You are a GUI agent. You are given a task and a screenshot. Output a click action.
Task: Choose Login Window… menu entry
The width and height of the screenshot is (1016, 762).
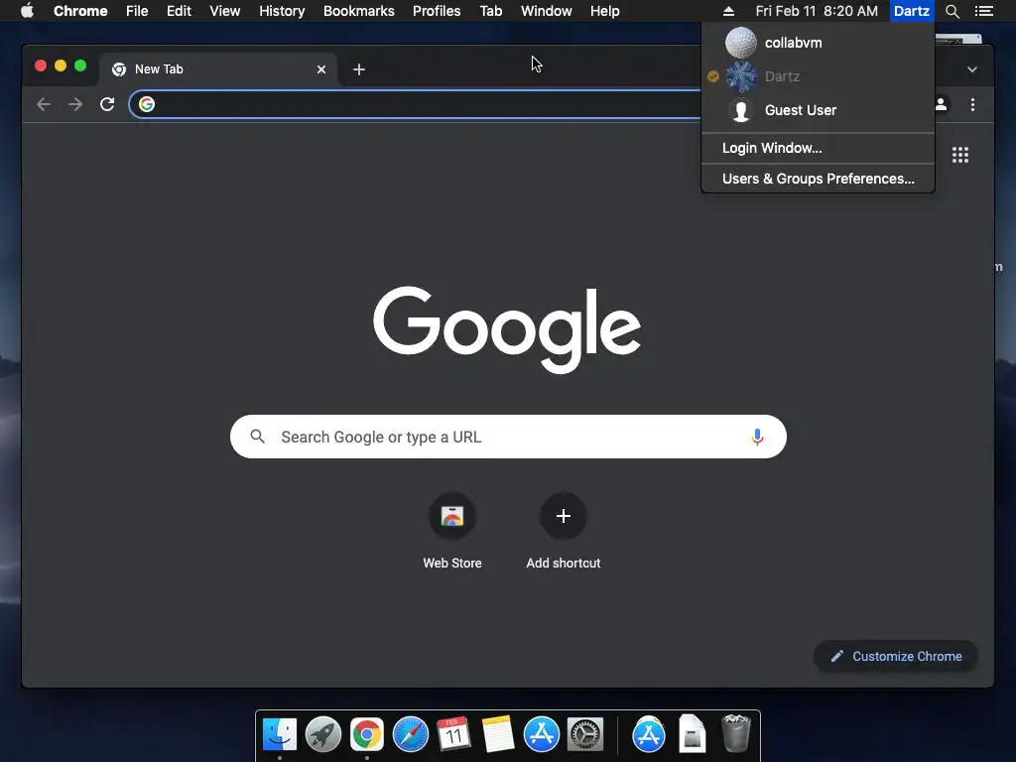click(x=818, y=148)
